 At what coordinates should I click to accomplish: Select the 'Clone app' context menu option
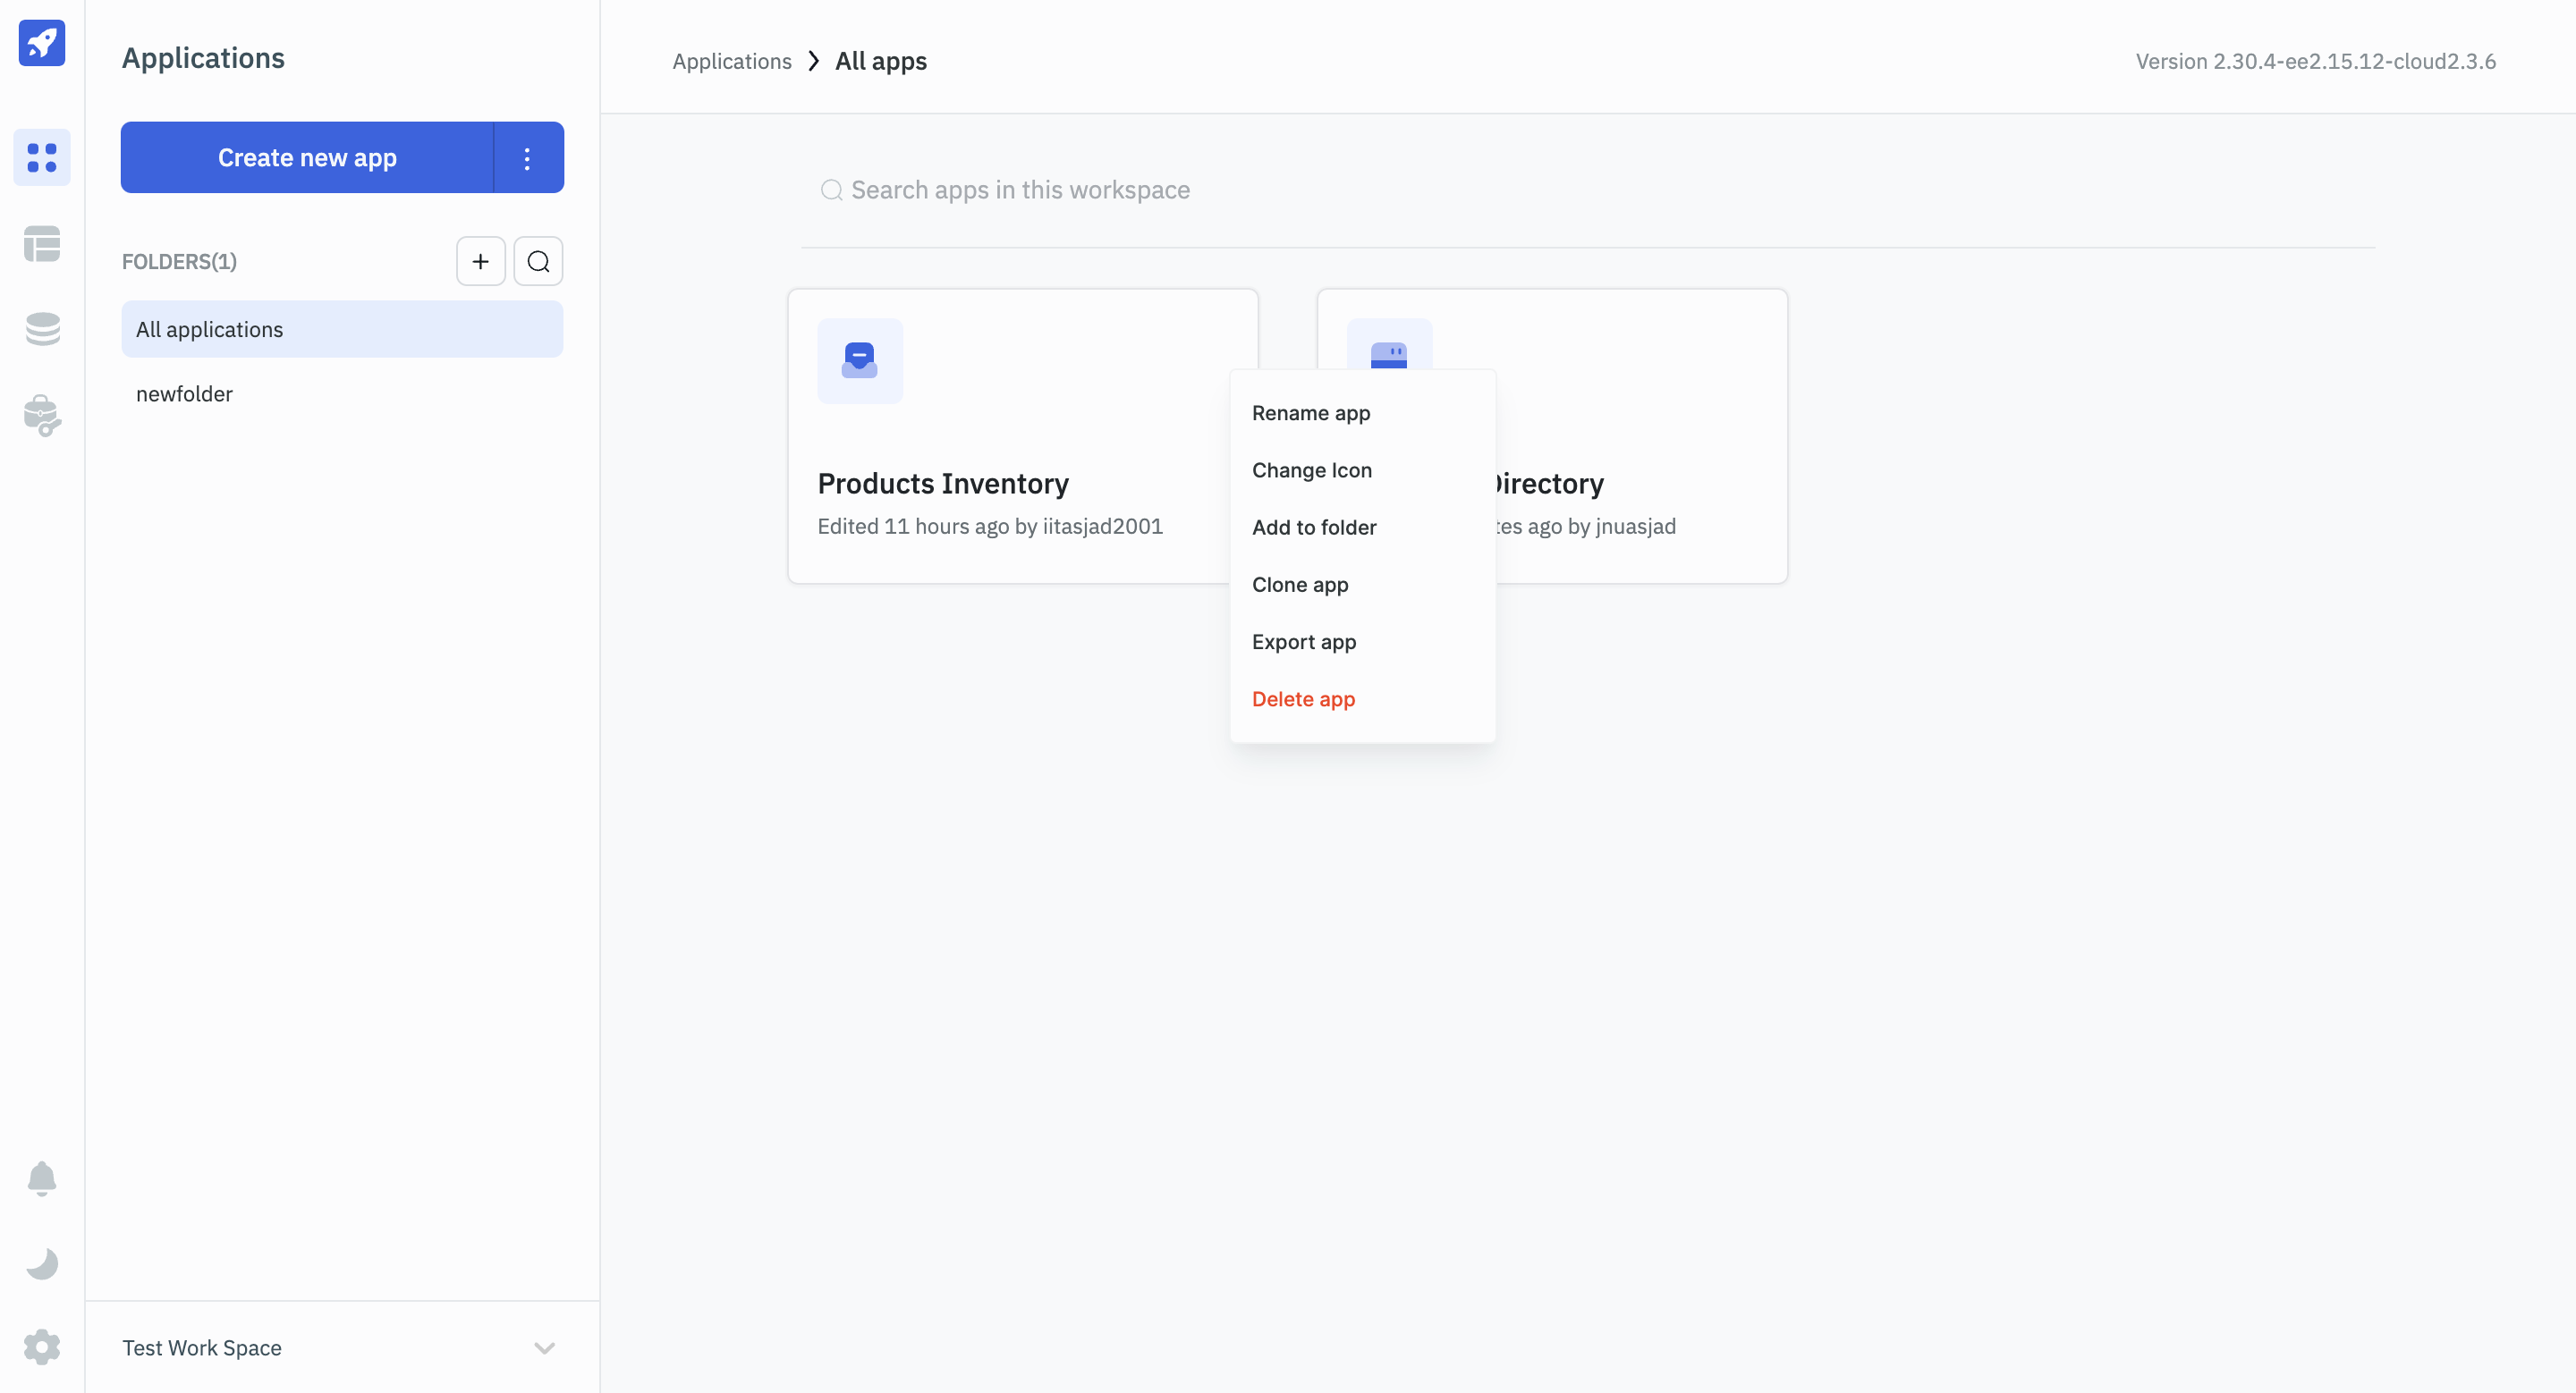1301,583
